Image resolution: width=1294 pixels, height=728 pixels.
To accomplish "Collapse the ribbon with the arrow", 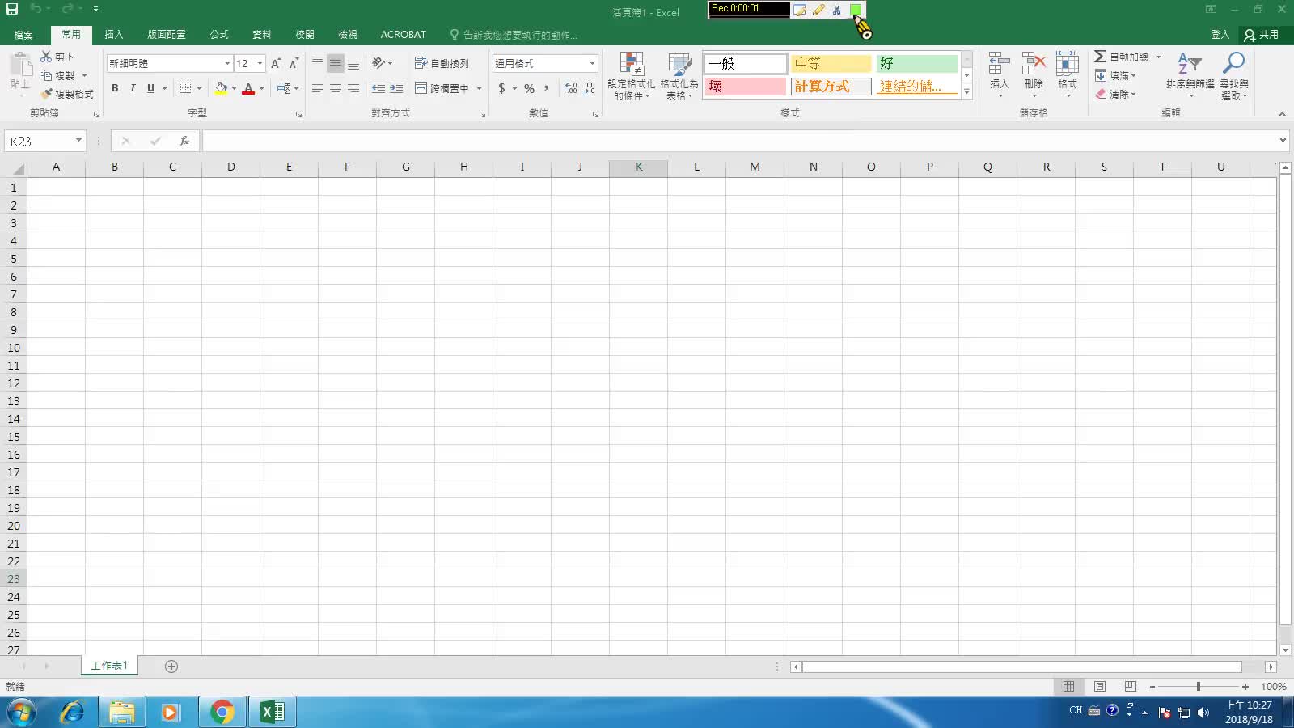I will 1282,114.
